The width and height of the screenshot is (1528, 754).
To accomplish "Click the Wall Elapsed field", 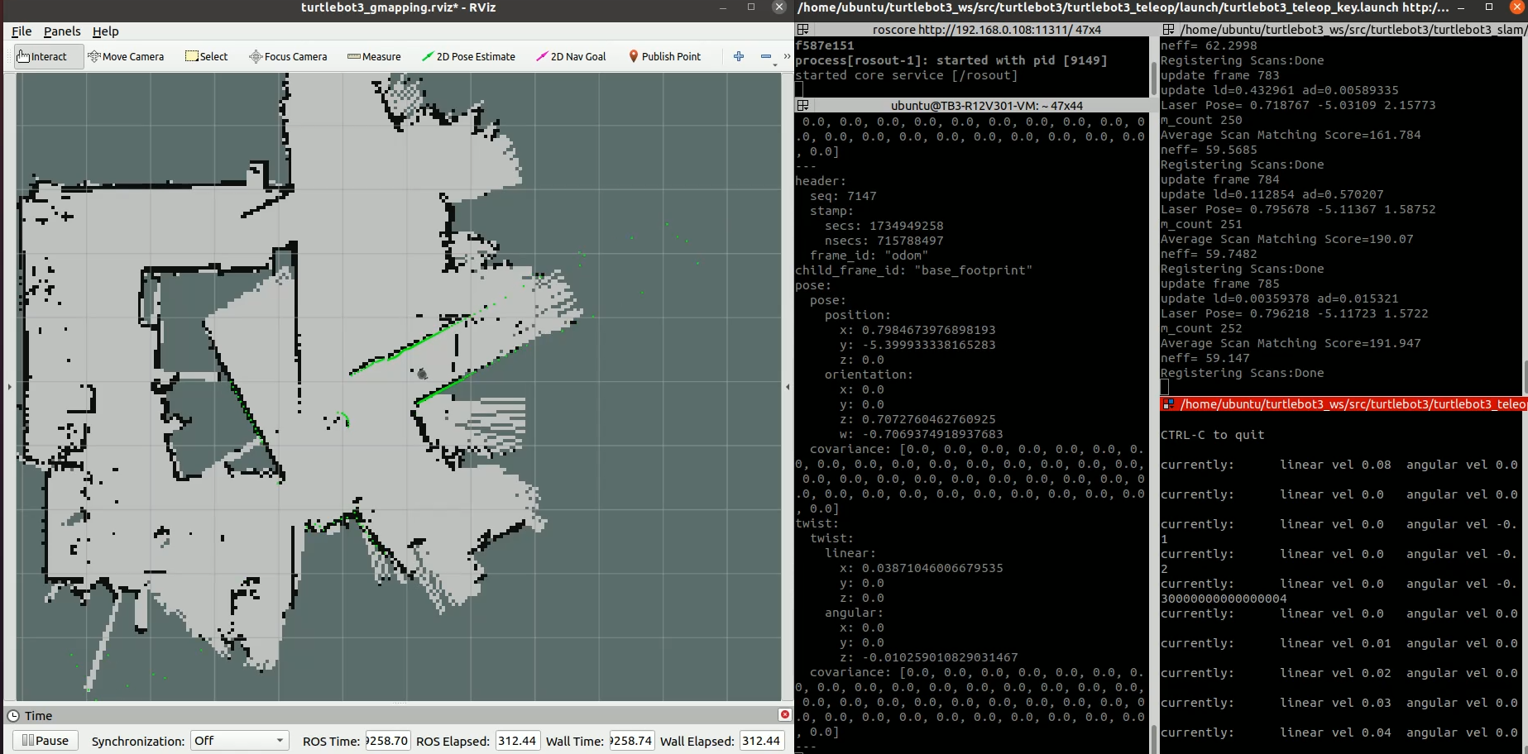I will (761, 741).
